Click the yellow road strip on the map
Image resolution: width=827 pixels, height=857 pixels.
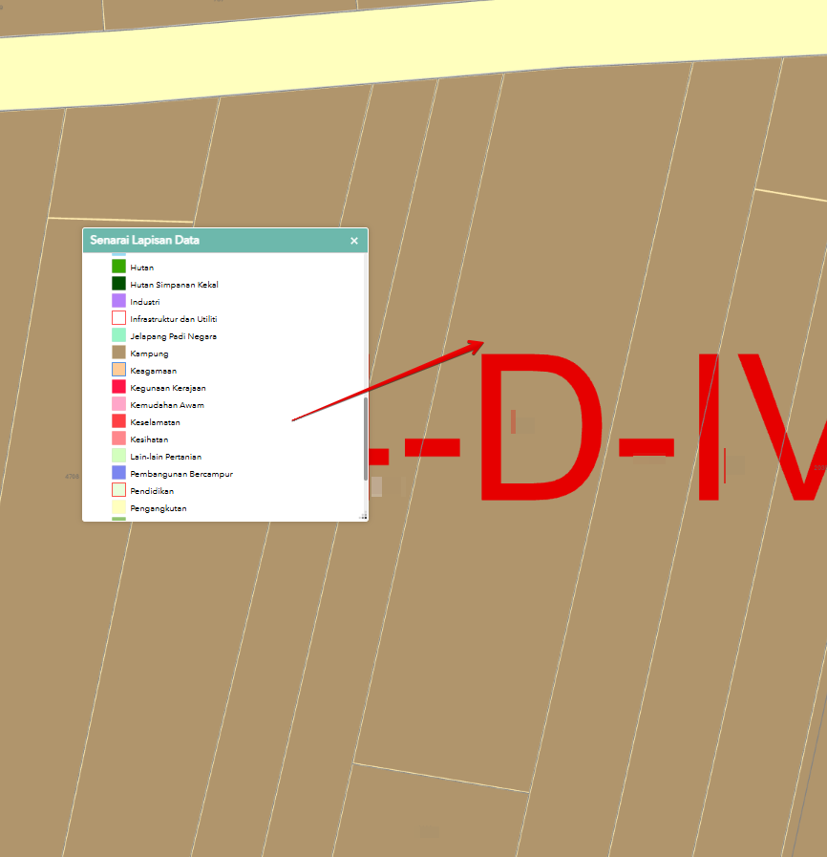(x=382, y=57)
